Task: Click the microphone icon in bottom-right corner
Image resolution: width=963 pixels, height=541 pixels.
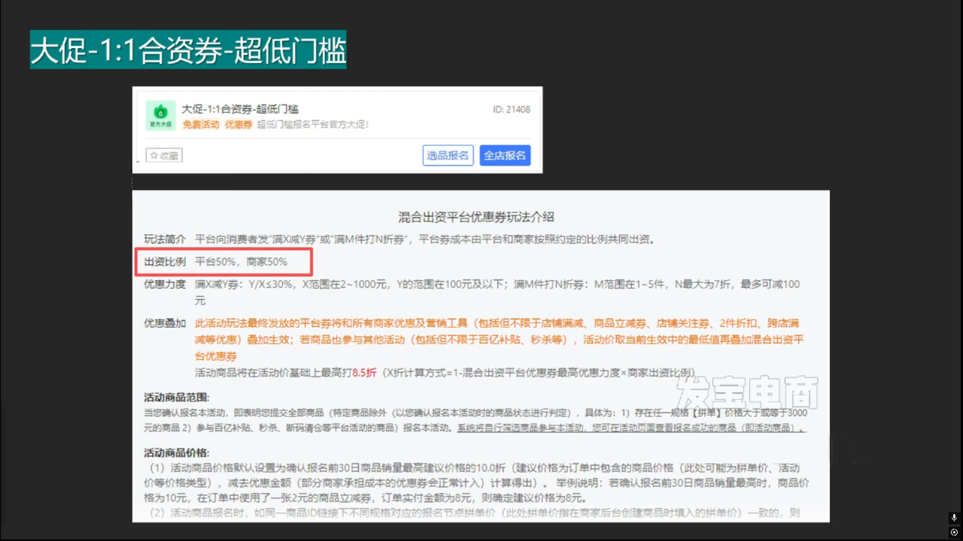Action: point(954,518)
